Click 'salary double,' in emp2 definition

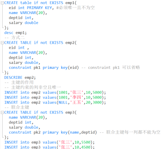point(24,62)
